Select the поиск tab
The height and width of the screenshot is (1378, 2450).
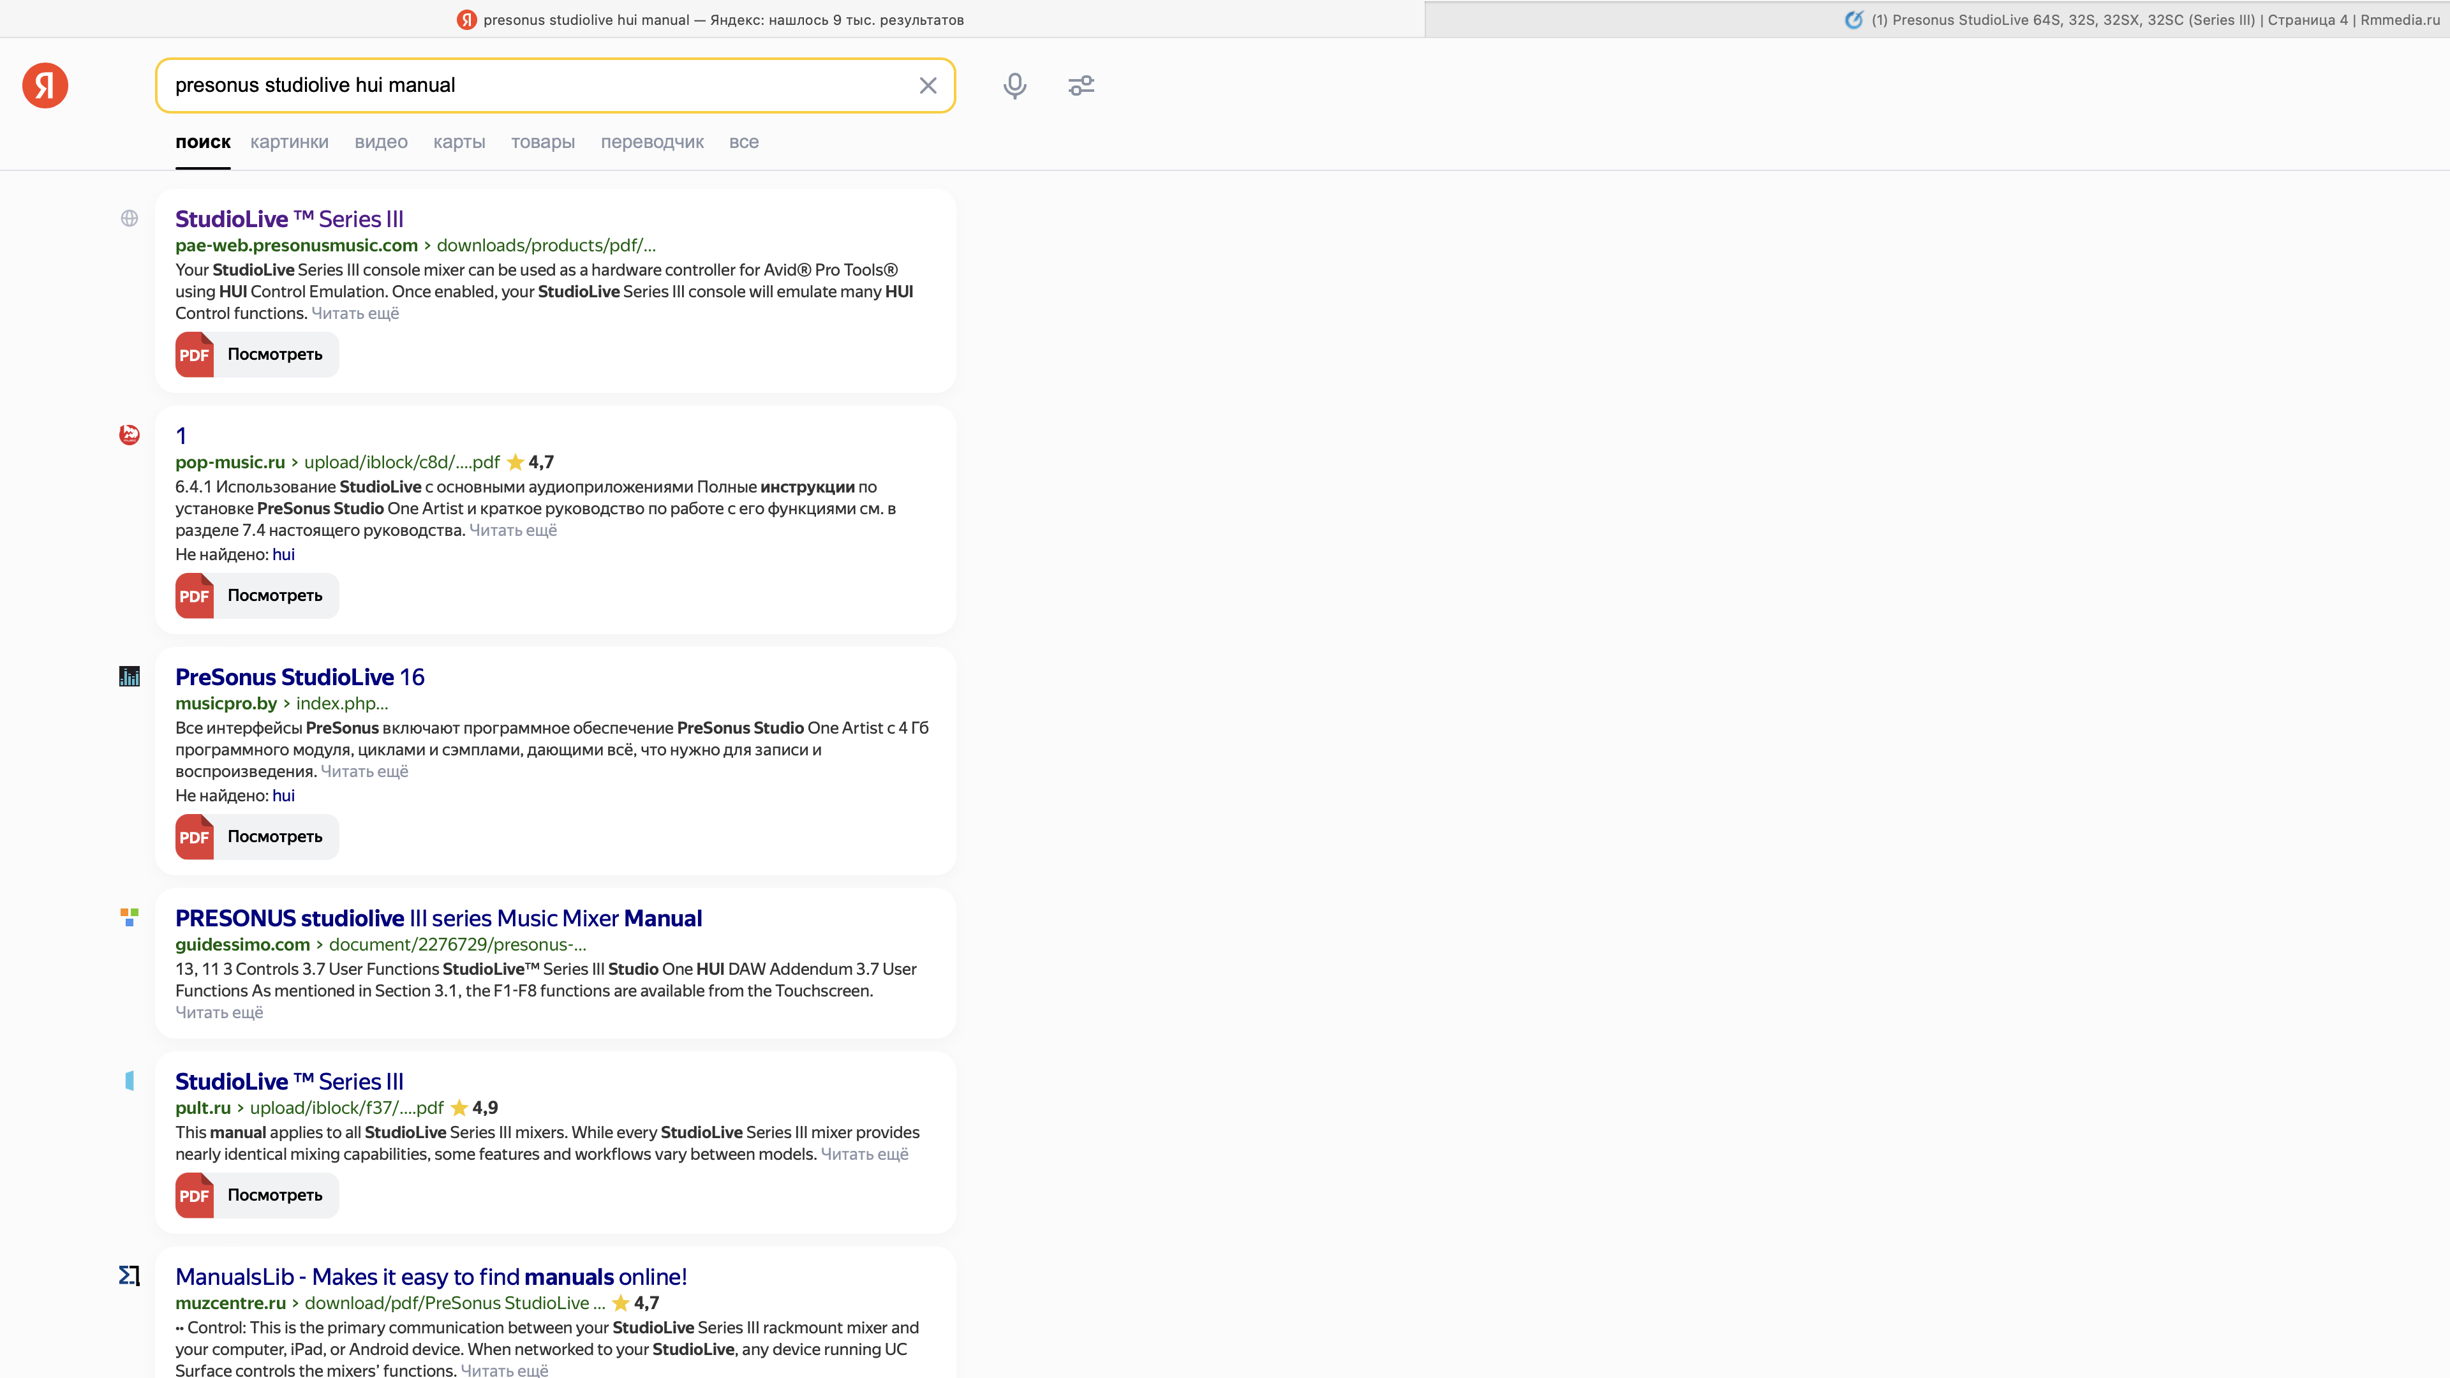point(203,142)
